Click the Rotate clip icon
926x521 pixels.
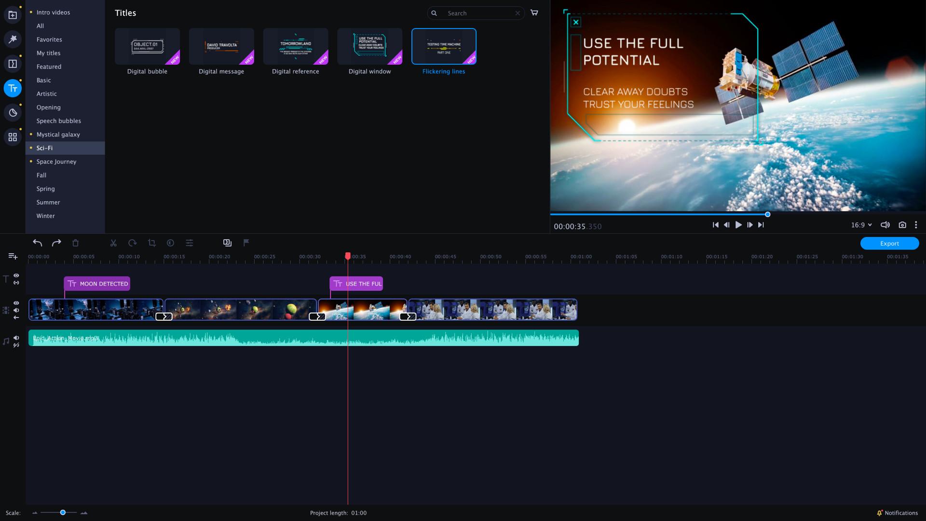click(x=133, y=243)
